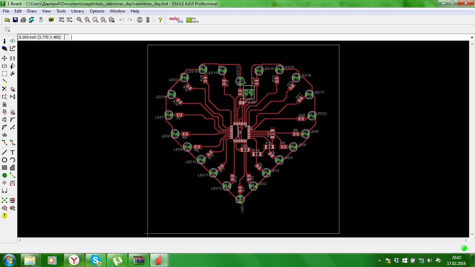Screen dimensions: 475x267
Task: Select the Via placement tool
Action: point(5,175)
